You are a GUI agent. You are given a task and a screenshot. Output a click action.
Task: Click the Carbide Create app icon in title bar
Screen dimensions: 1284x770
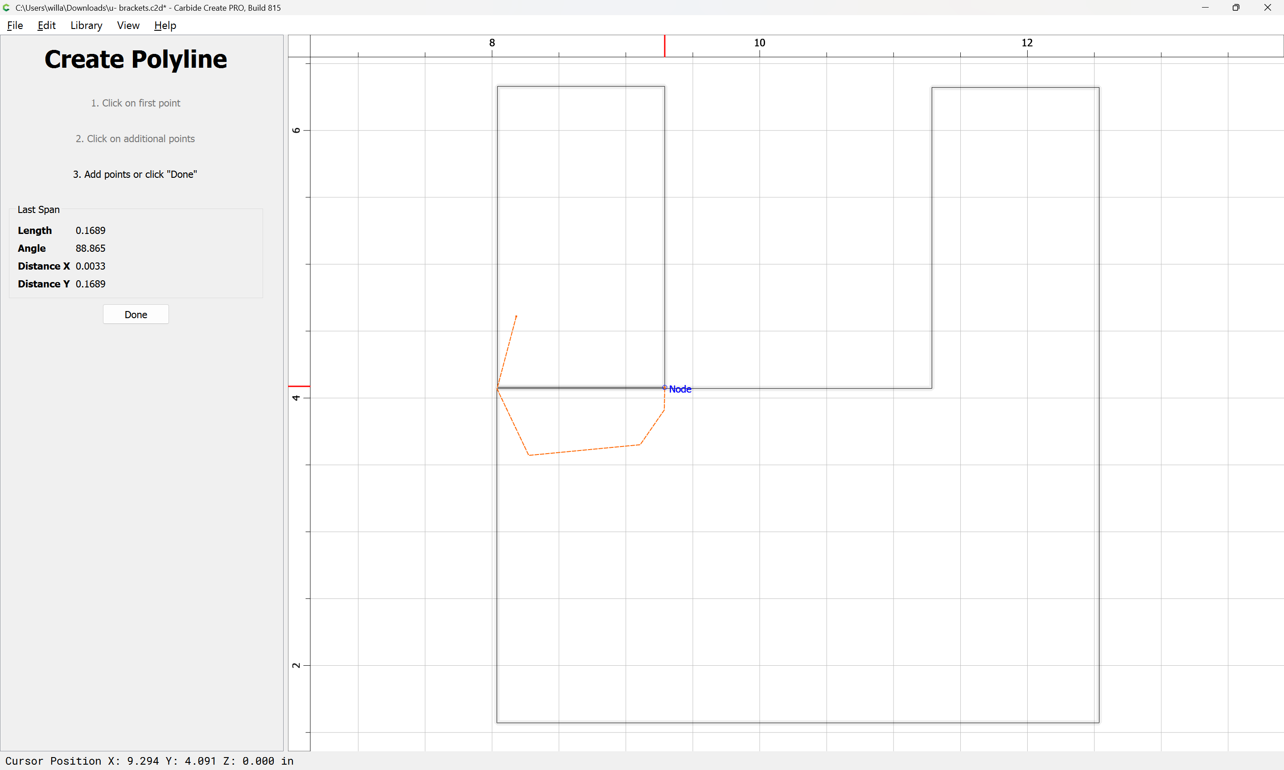pos(7,8)
